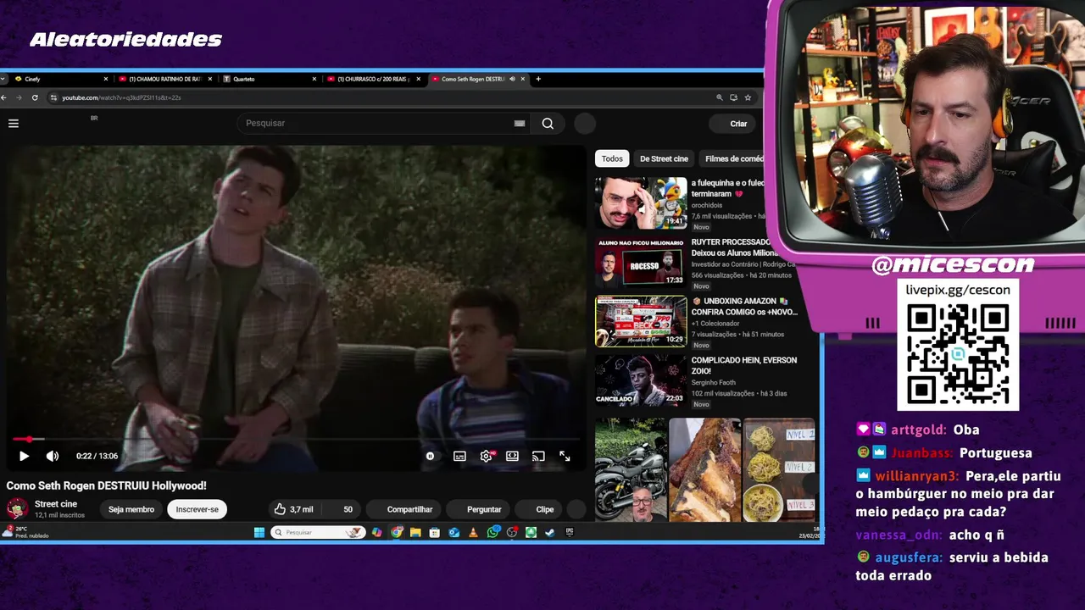Click the Seja membro button
Image resolution: width=1085 pixels, height=610 pixels.
(x=131, y=509)
